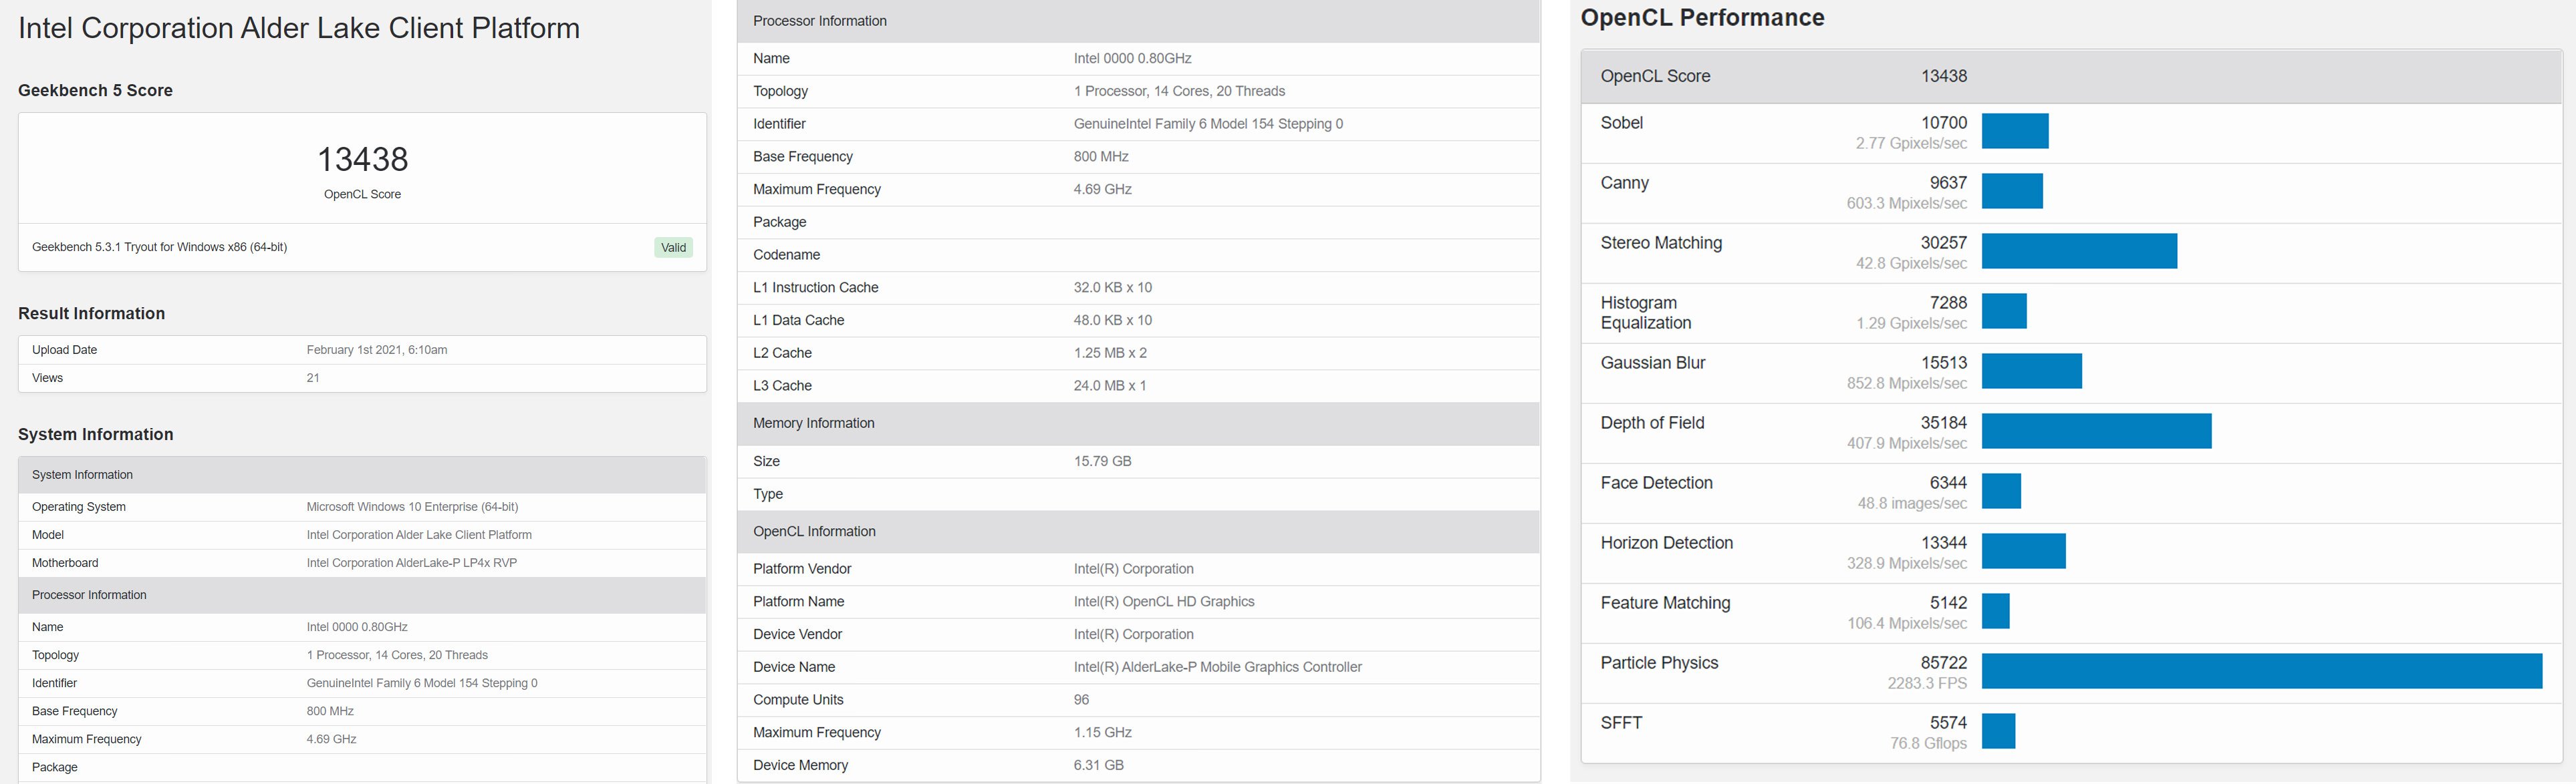Click the Feature Matching score 5142
The image size is (2576, 784).
pos(1948,602)
